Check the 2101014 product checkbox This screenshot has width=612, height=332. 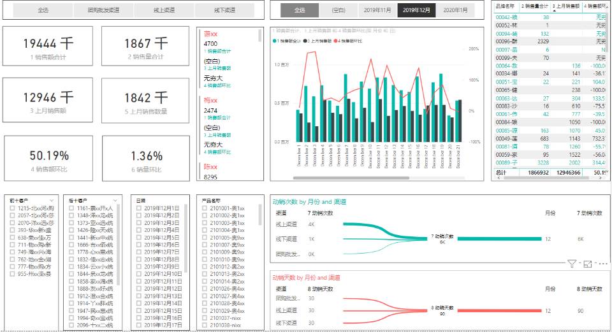(x=205, y=281)
